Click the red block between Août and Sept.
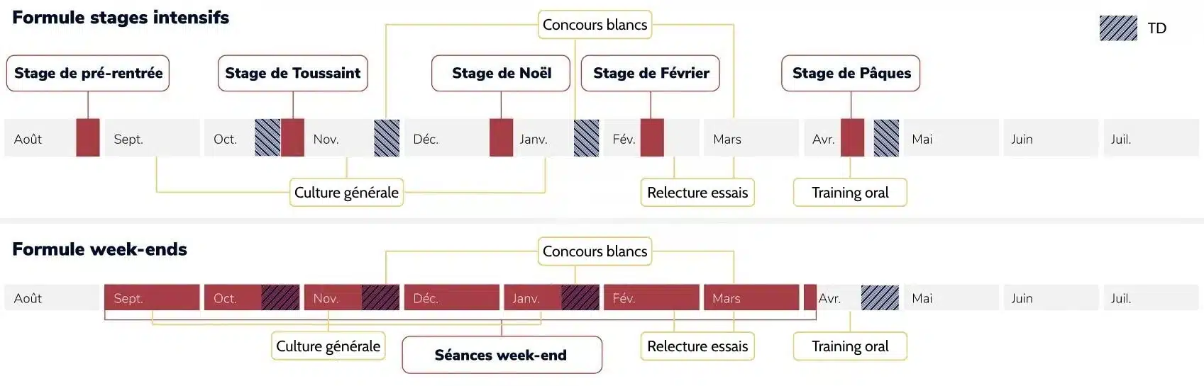This screenshot has width=1204, height=386. pyautogui.click(x=88, y=138)
